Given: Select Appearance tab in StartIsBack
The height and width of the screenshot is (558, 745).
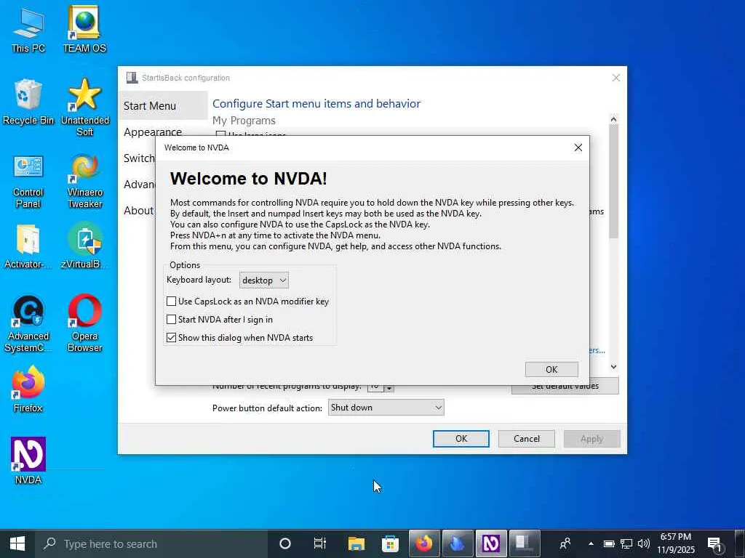Looking at the screenshot, I should click(153, 132).
